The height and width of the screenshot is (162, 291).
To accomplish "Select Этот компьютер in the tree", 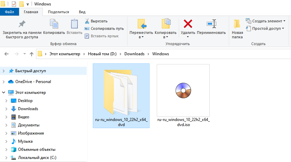I will coord(31,92).
